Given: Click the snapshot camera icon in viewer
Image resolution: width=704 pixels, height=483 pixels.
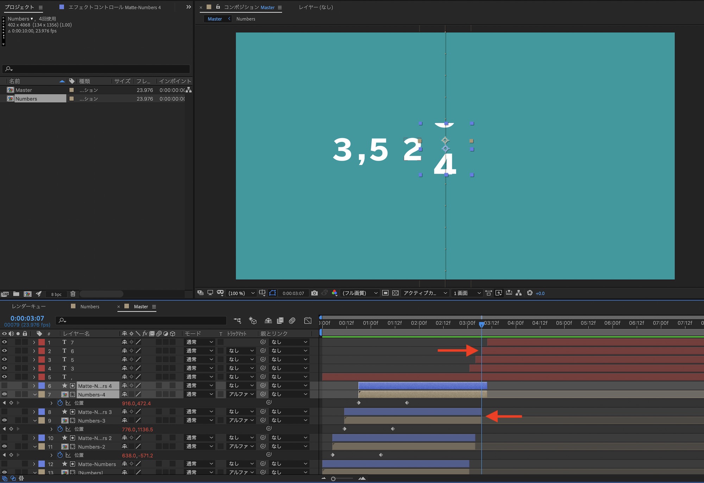Looking at the screenshot, I should click(x=314, y=293).
